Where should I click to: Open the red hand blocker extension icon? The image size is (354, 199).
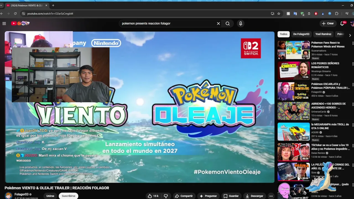[x=316, y=14]
